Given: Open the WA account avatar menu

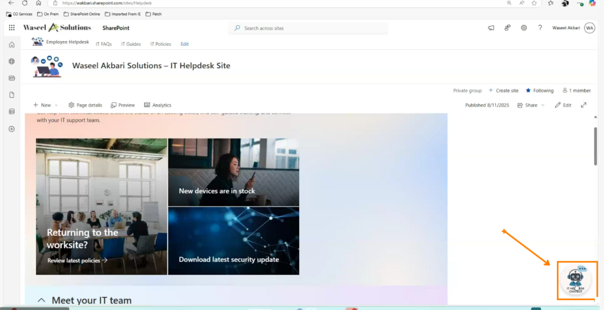Looking at the screenshot, I should (589, 28).
